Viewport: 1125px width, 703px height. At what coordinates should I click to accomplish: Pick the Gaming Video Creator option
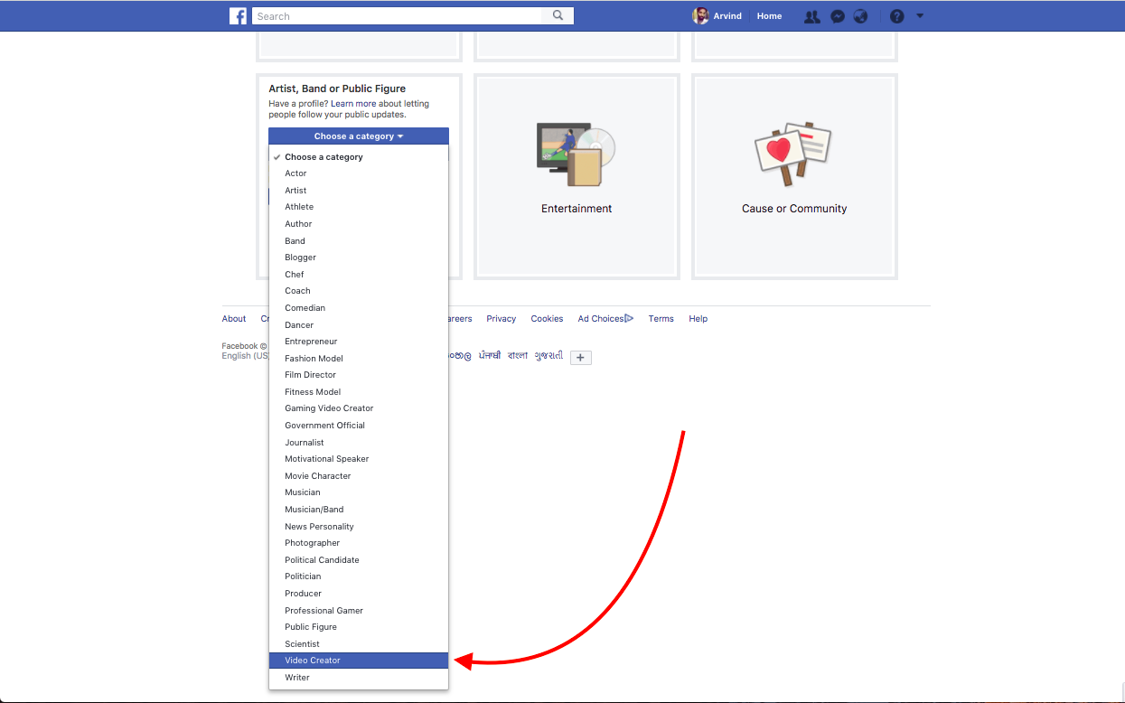pos(329,408)
